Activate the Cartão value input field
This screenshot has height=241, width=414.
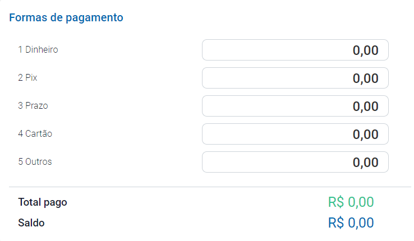[x=295, y=134]
